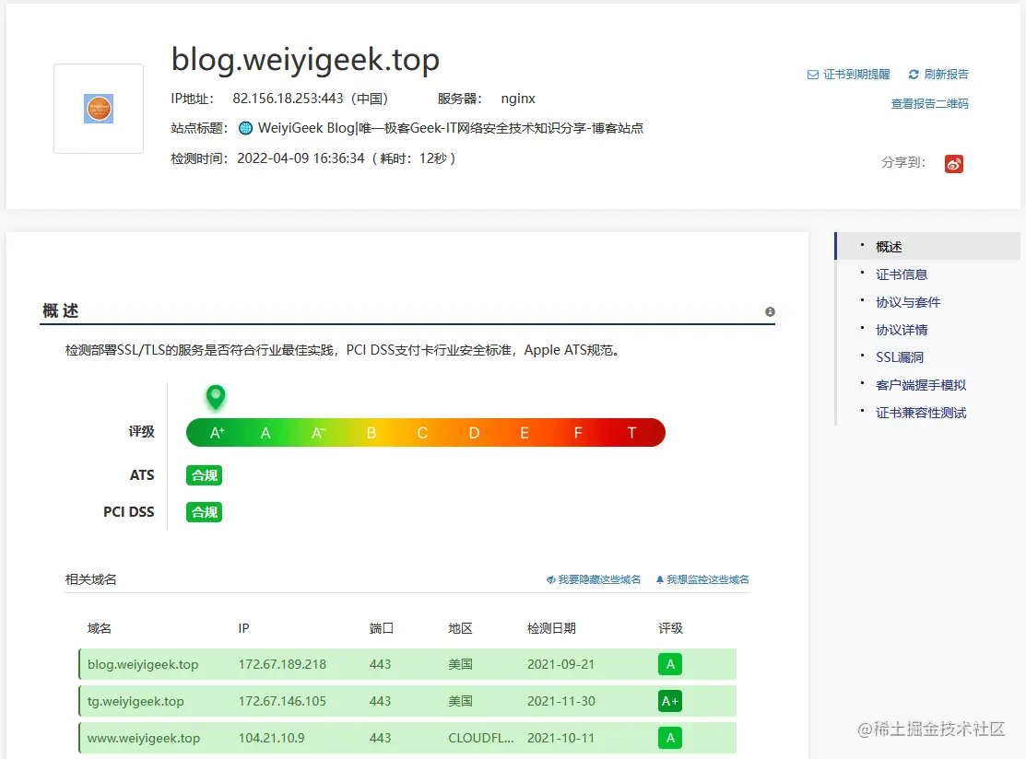Click the green A+ badge for tg.weiyigeek.top

click(670, 701)
